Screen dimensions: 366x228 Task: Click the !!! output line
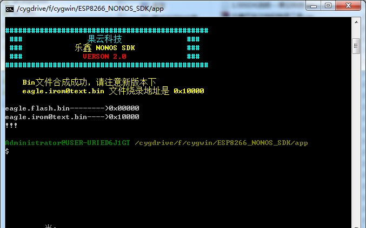11,126
